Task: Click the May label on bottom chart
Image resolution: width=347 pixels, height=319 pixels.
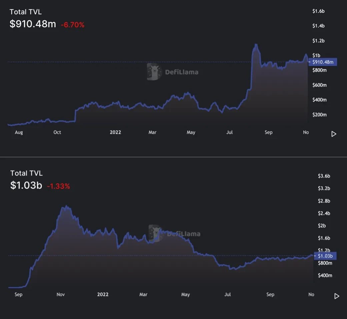Action: tap(185, 295)
